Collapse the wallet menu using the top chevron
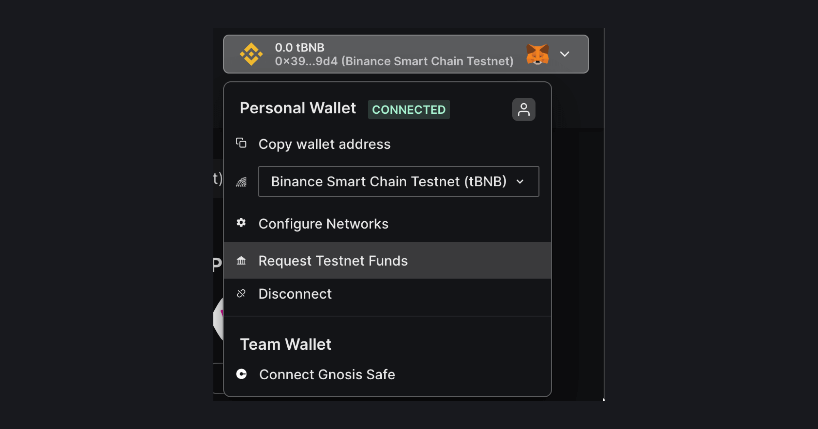This screenshot has width=818, height=429. tap(565, 54)
